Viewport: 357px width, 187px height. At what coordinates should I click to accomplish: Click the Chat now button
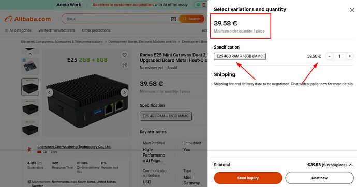(x=319, y=178)
